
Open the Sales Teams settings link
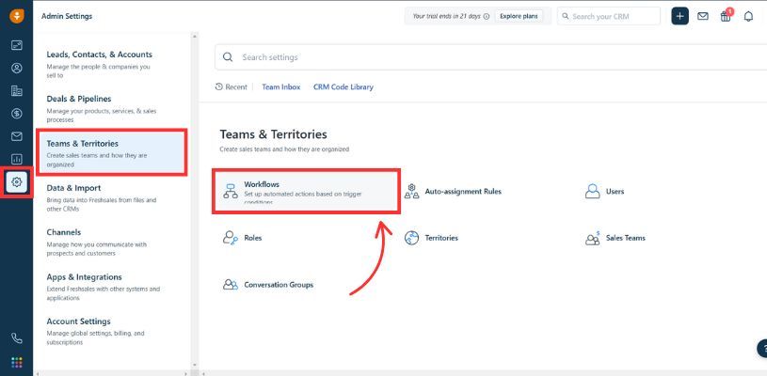tap(626, 238)
